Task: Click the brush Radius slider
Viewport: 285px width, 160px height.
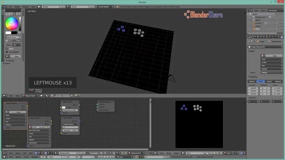Action: 12,37
